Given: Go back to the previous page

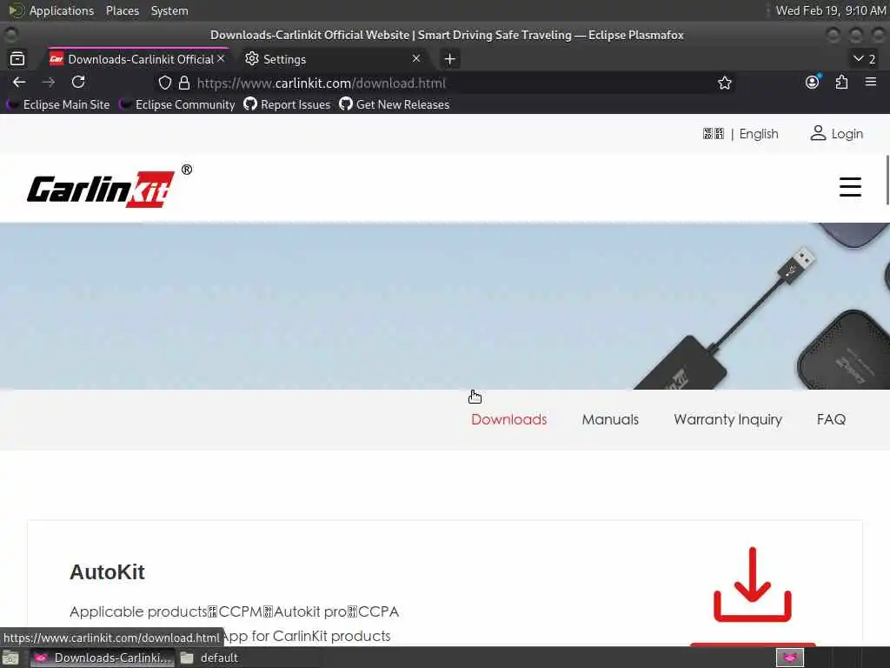Looking at the screenshot, I should point(19,83).
